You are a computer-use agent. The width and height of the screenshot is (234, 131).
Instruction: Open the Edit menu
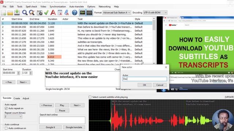(12, 7)
